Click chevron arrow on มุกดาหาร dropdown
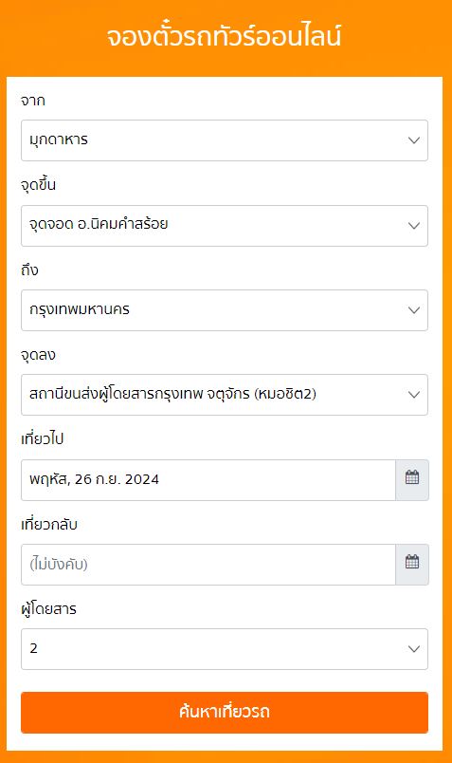Screen dimensions: 452x763 pos(414,140)
